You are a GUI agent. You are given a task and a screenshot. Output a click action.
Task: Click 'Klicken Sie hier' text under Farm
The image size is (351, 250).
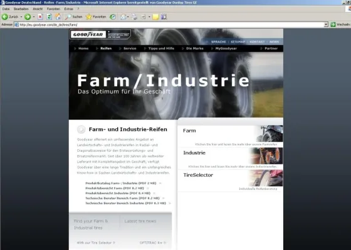tap(236, 144)
